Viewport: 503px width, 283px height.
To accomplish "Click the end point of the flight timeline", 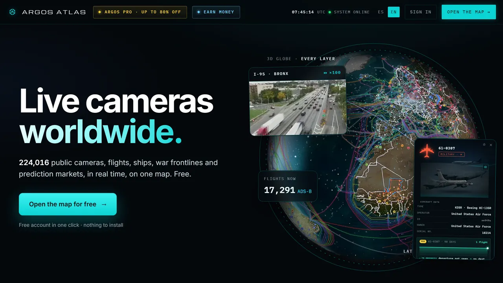I will 488,248.
